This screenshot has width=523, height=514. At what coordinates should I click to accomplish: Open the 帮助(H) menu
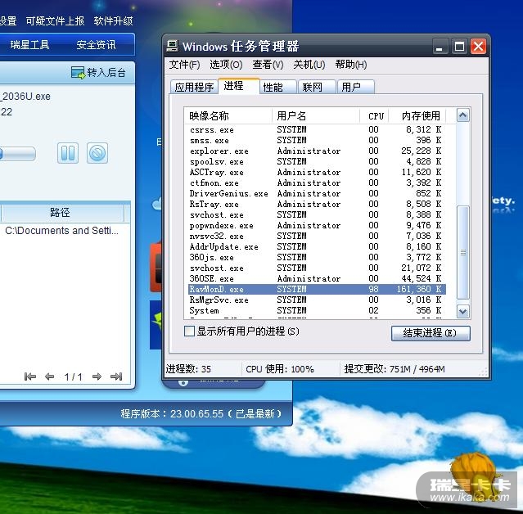[351, 65]
